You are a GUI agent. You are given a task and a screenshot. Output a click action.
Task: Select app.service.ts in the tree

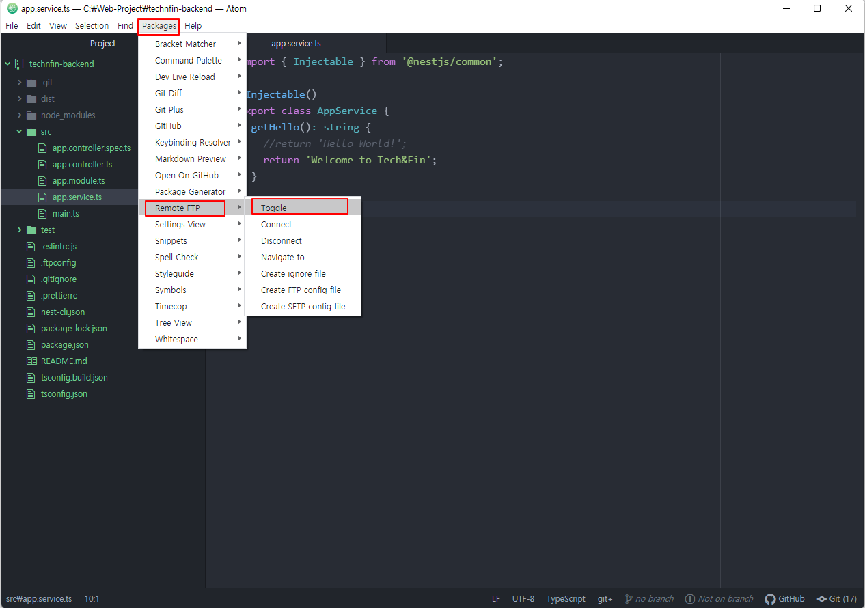(x=77, y=197)
